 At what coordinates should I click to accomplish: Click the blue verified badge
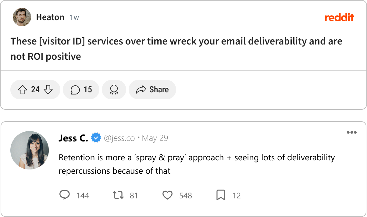96,138
